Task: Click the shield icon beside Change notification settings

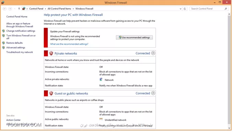Action: coord(3,31)
